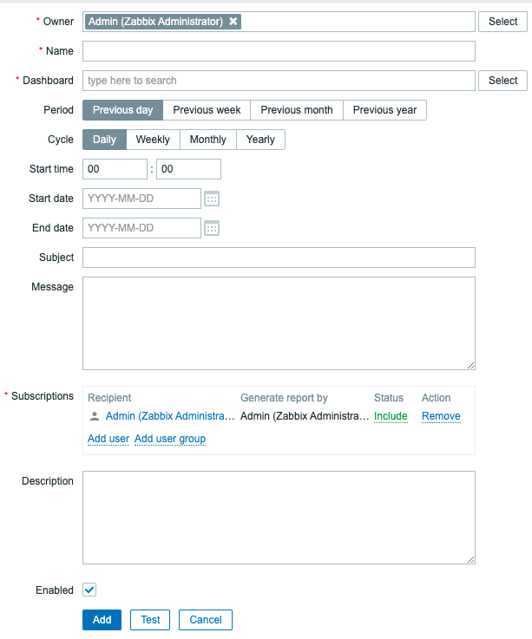Remove Admin tag from Owner field
Image resolution: width=532 pixels, height=639 pixels.
click(x=233, y=22)
